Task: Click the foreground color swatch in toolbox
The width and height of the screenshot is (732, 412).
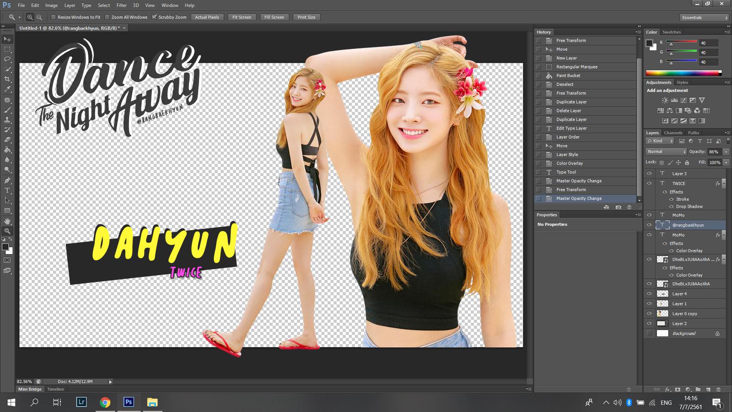Action: pyautogui.click(x=5, y=247)
